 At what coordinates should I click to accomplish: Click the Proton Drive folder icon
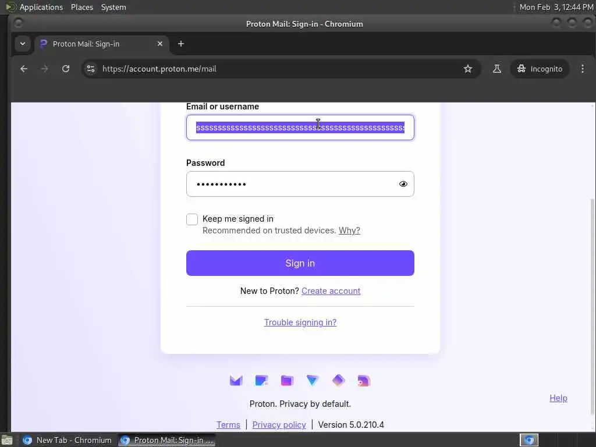(x=287, y=381)
